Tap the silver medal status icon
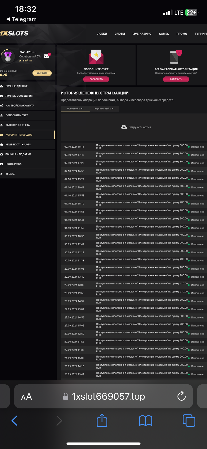The width and height of the screenshot is (207, 449). click(8, 56)
